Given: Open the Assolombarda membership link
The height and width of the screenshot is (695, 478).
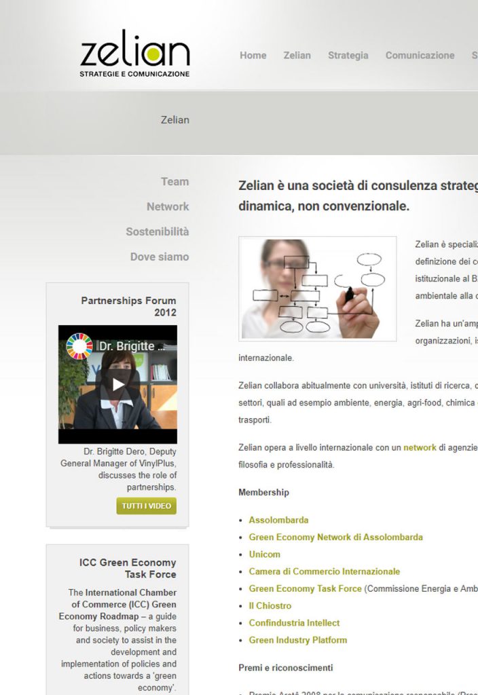Looking at the screenshot, I should click(278, 520).
